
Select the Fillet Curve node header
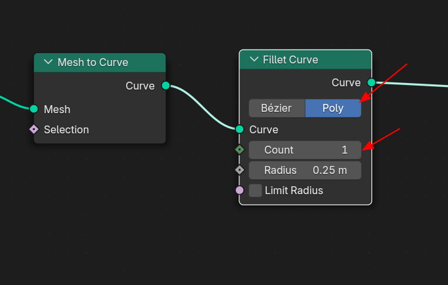coord(305,59)
